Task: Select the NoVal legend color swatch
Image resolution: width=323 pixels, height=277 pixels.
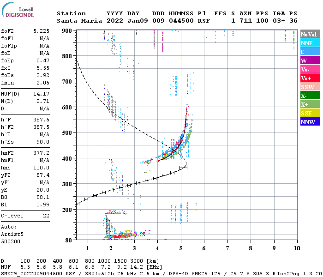Action: pyautogui.click(x=310, y=34)
